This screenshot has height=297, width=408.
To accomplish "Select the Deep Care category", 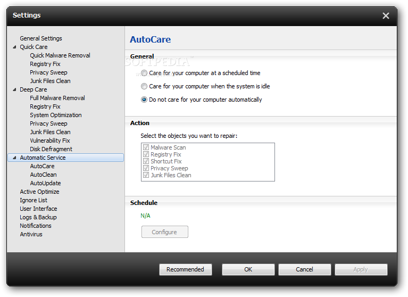I will [34, 89].
